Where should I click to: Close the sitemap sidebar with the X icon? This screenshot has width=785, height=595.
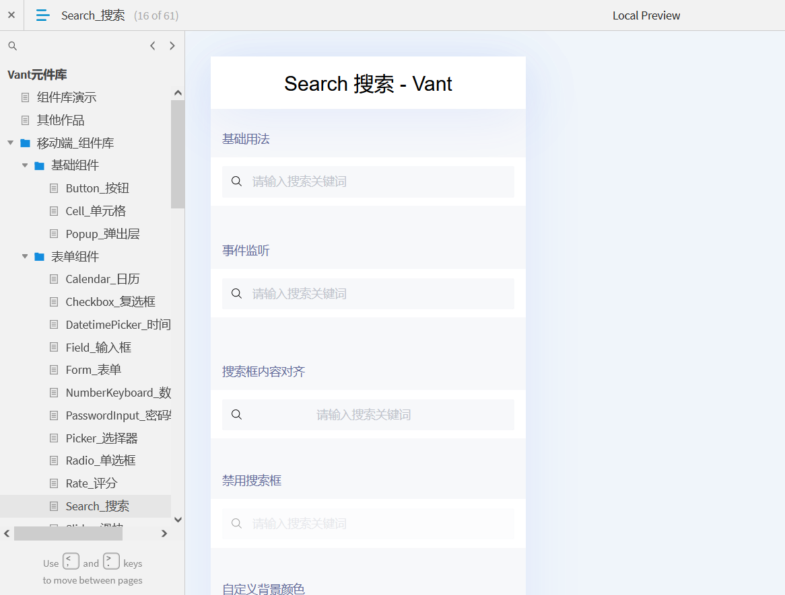pos(11,15)
